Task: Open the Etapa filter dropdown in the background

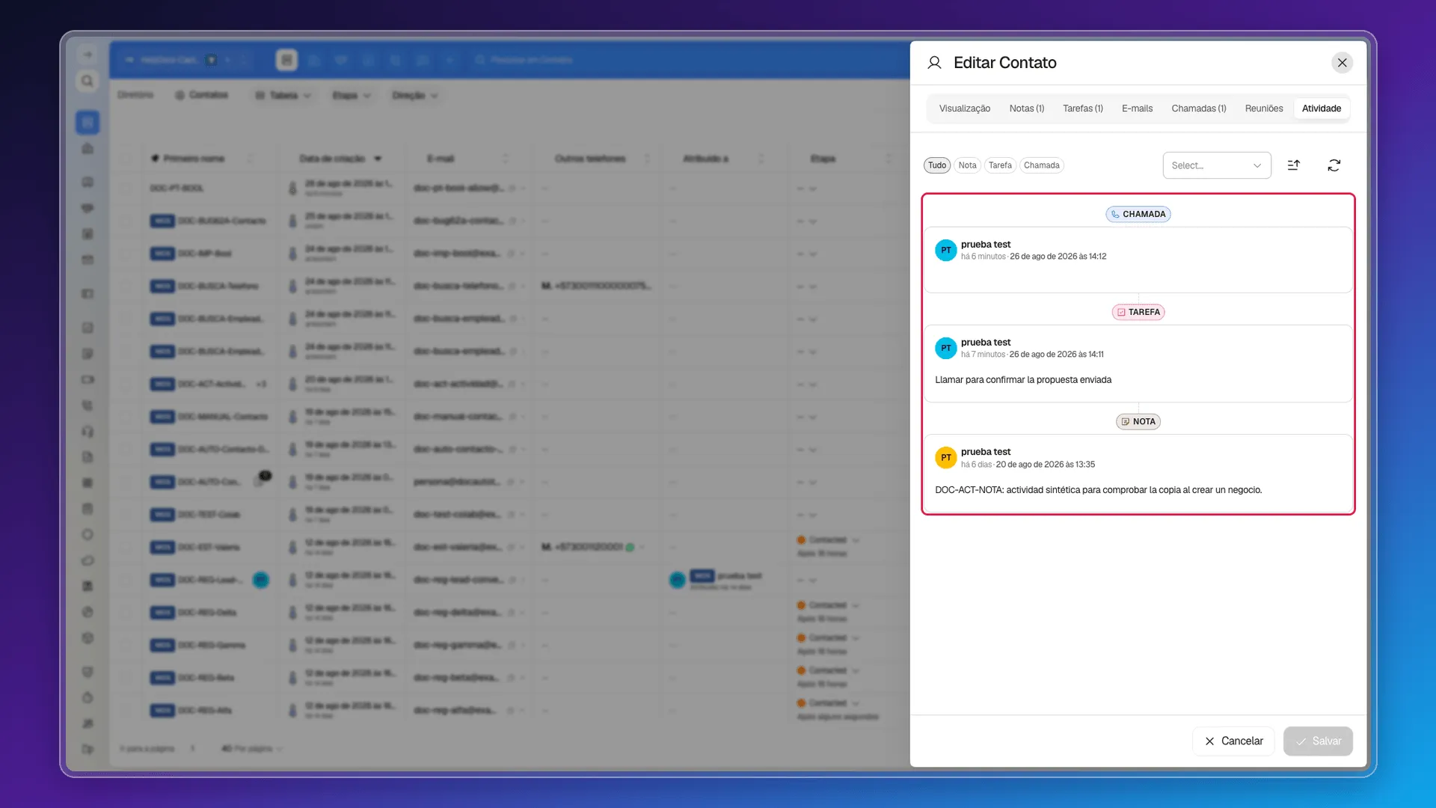Action: click(x=351, y=95)
